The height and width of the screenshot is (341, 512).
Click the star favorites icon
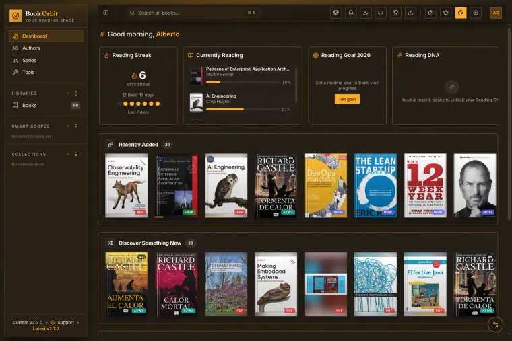point(446,13)
